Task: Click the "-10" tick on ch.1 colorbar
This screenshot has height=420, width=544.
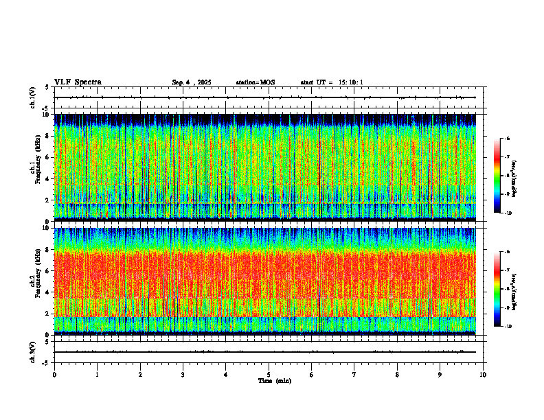Action: tap(508, 213)
